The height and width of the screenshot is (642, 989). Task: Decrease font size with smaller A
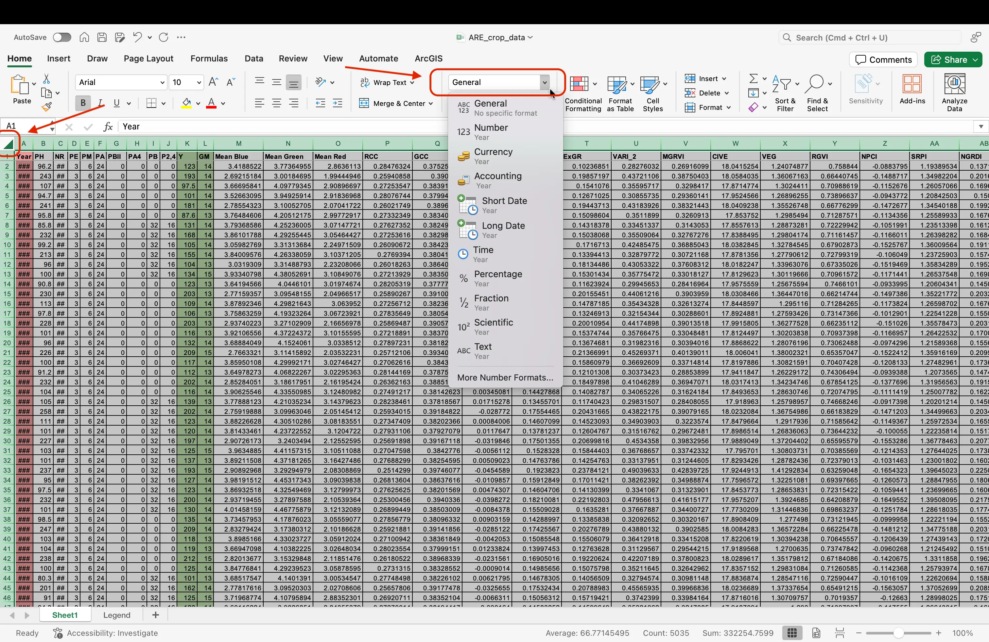pos(231,82)
